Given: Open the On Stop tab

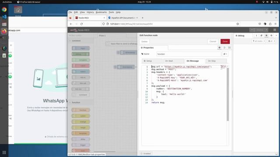Looking at the screenshot, I should click(216, 61).
